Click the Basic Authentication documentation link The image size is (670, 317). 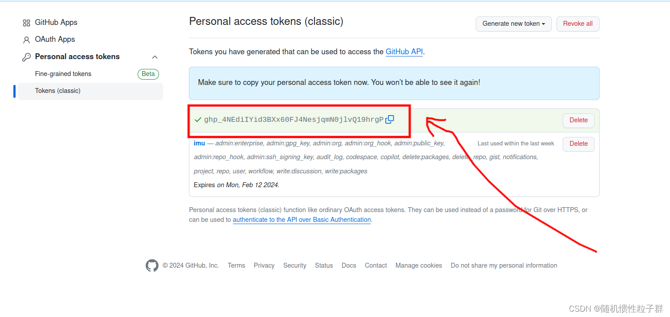(x=302, y=219)
